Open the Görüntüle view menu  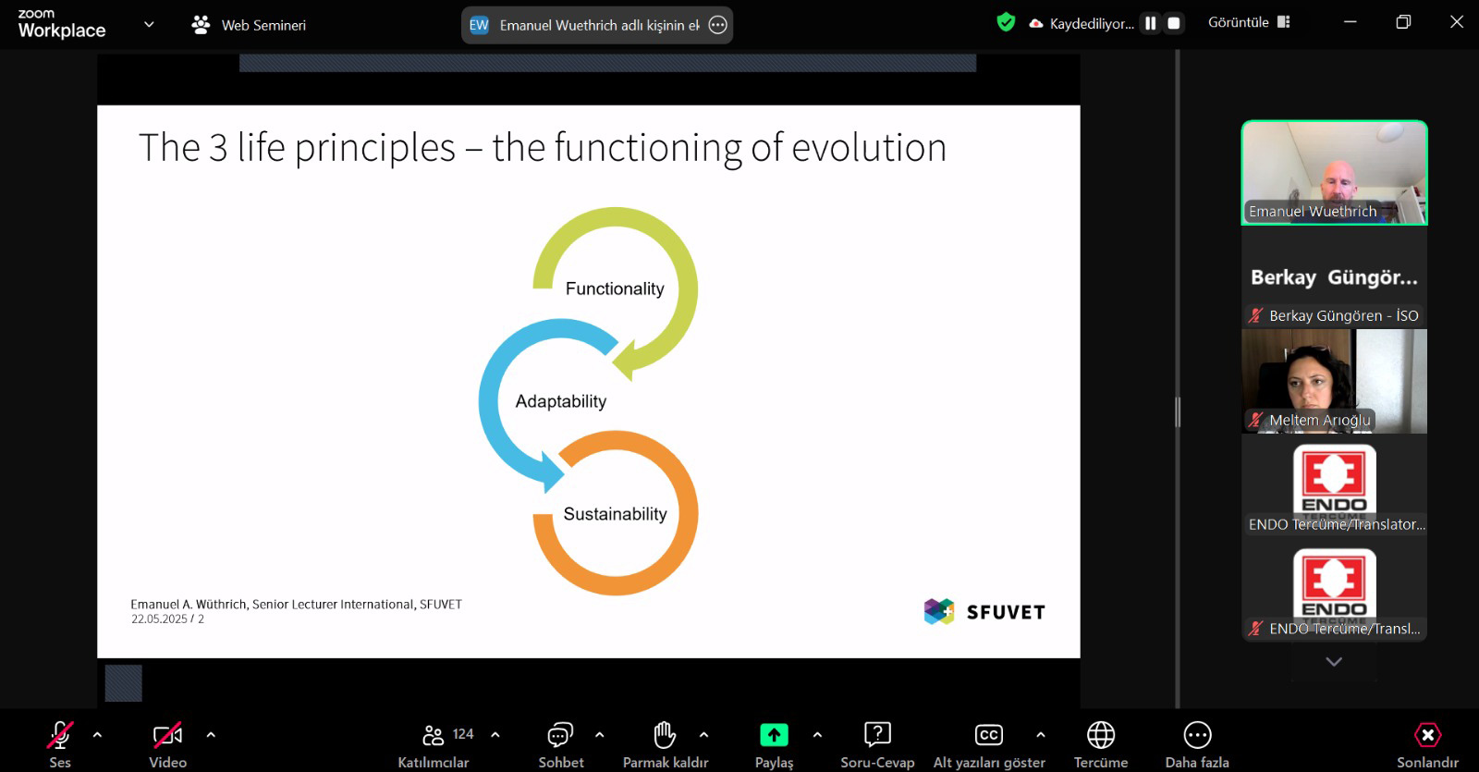coord(1249,22)
